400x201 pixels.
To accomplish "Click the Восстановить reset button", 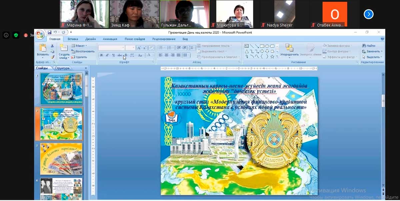I will pyautogui.click(x=83, y=51).
